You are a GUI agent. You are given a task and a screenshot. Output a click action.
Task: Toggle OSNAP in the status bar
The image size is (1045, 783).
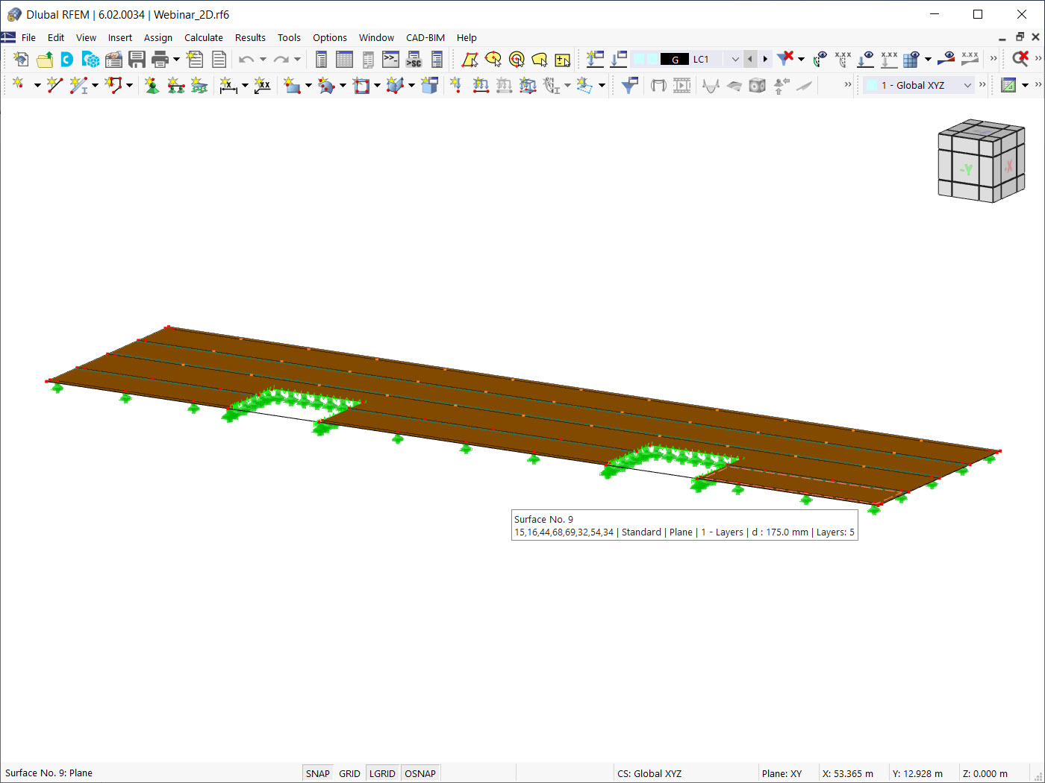click(x=419, y=773)
